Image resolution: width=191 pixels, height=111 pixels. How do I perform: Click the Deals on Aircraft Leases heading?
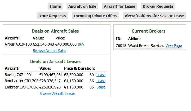click(55, 61)
